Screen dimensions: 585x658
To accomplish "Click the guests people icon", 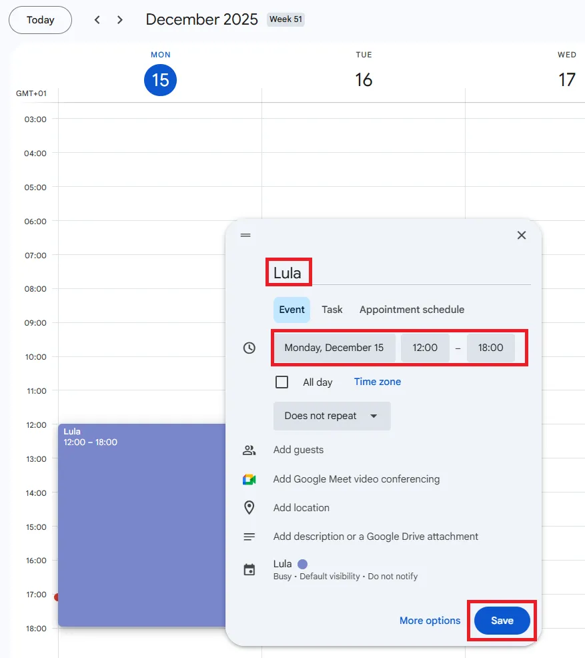I will tap(249, 450).
